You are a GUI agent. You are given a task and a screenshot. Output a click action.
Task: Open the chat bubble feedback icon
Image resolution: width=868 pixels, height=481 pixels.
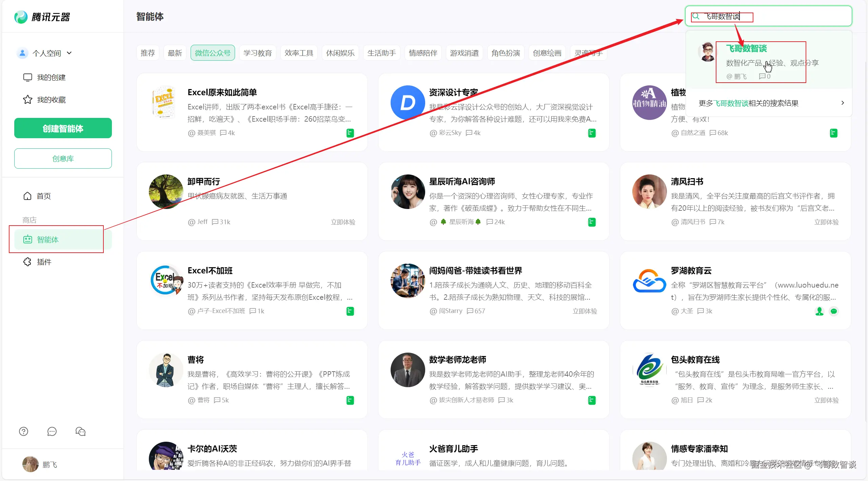pyautogui.click(x=52, y=431)
